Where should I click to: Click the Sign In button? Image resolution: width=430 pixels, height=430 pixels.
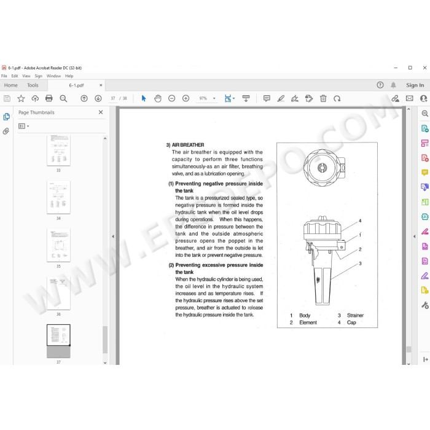[415, 85]
